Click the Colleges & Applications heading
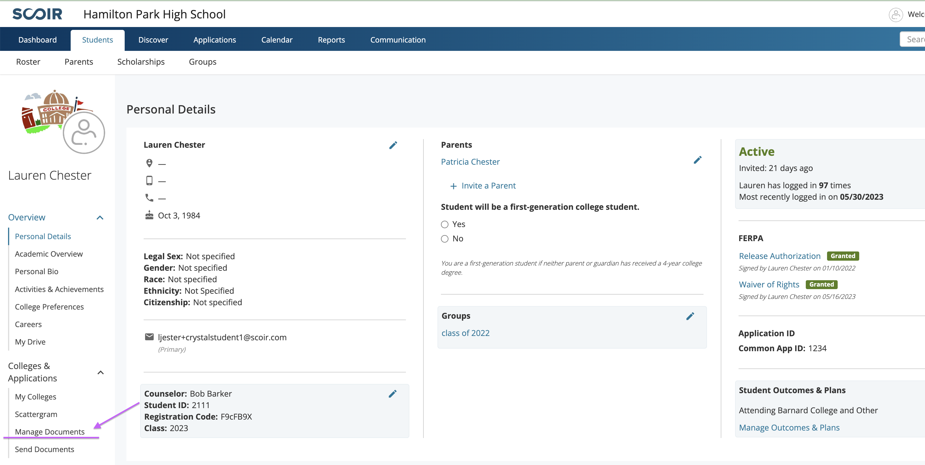 (32, 372)
